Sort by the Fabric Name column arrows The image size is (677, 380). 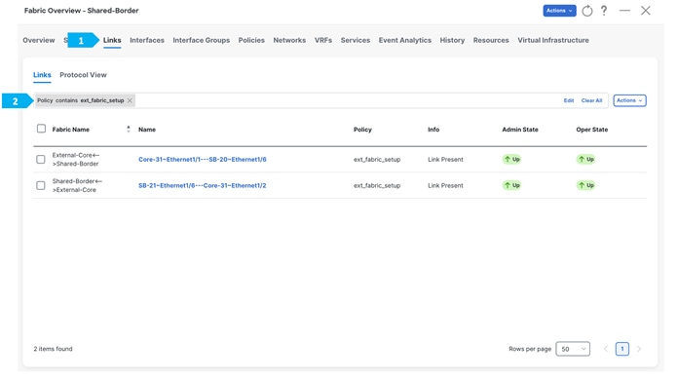pyautogui.click(x=129, y=130)
